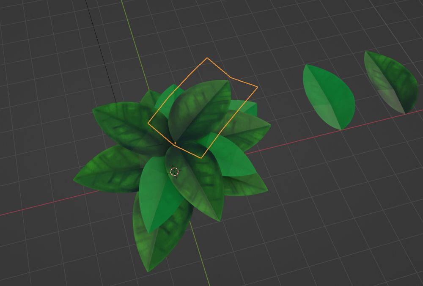423x286 pixels.
Task: Click the orange origin dot of the selected object
Action: point(175,143)
